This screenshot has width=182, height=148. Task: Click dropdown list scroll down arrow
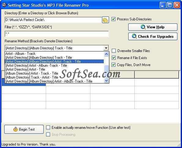tap(107, 80)
